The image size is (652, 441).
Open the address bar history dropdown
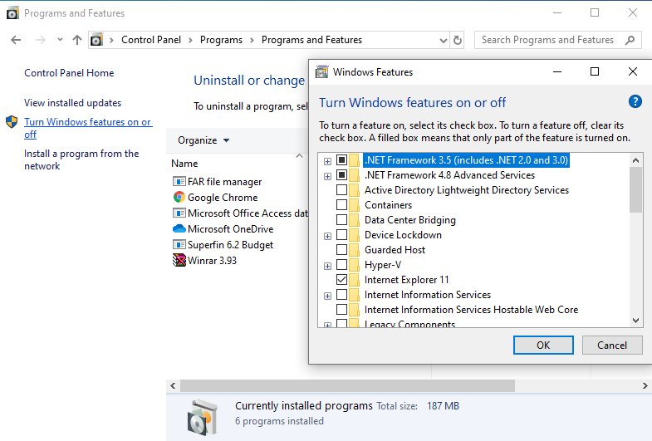click(x=444, y=41)
